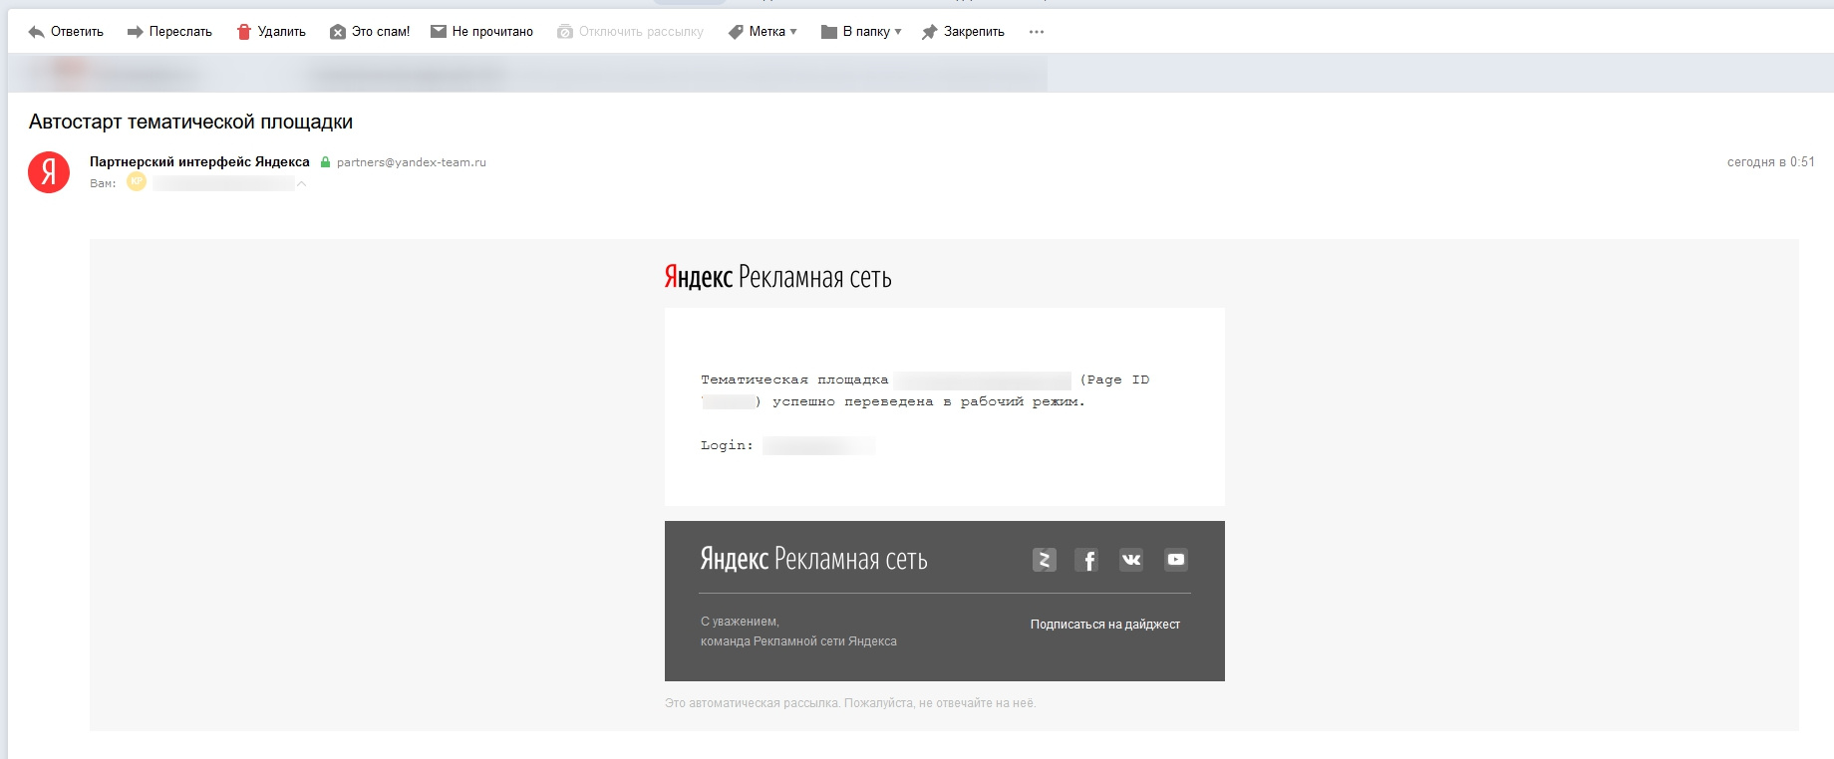Click the yellow recipient avatar
Viewport: 1834px width, 759px height.
point(137,182)
